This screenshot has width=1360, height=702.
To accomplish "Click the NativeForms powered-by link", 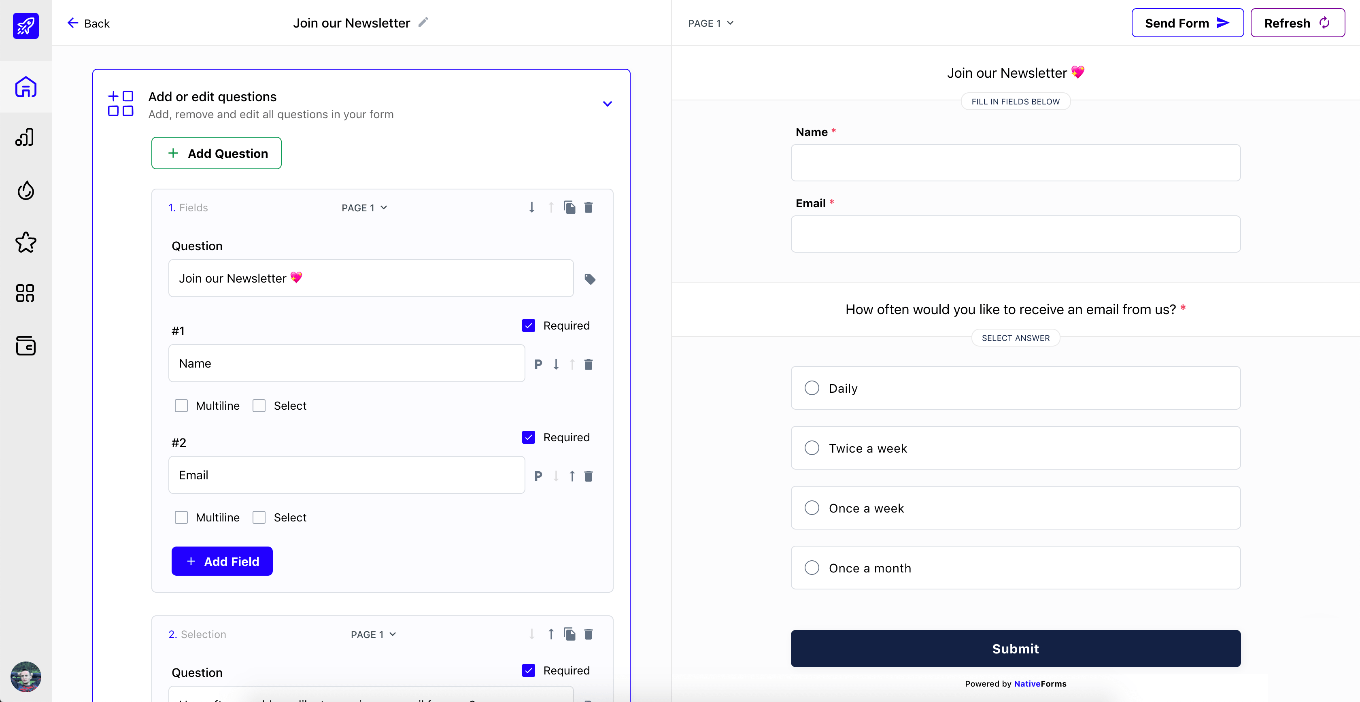I will (1040, 684).
